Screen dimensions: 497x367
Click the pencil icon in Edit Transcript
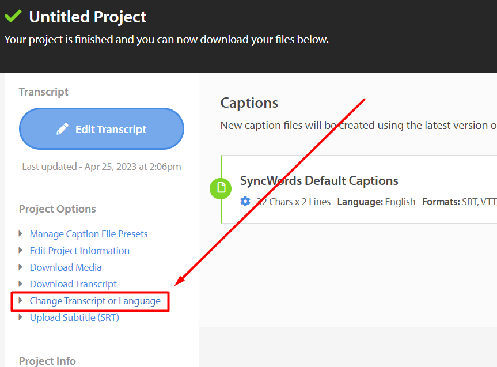[62, 129]
